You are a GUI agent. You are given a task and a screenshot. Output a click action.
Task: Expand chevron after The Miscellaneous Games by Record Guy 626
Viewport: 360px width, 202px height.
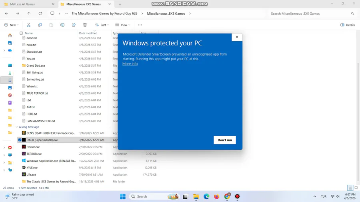pos(142,14)
